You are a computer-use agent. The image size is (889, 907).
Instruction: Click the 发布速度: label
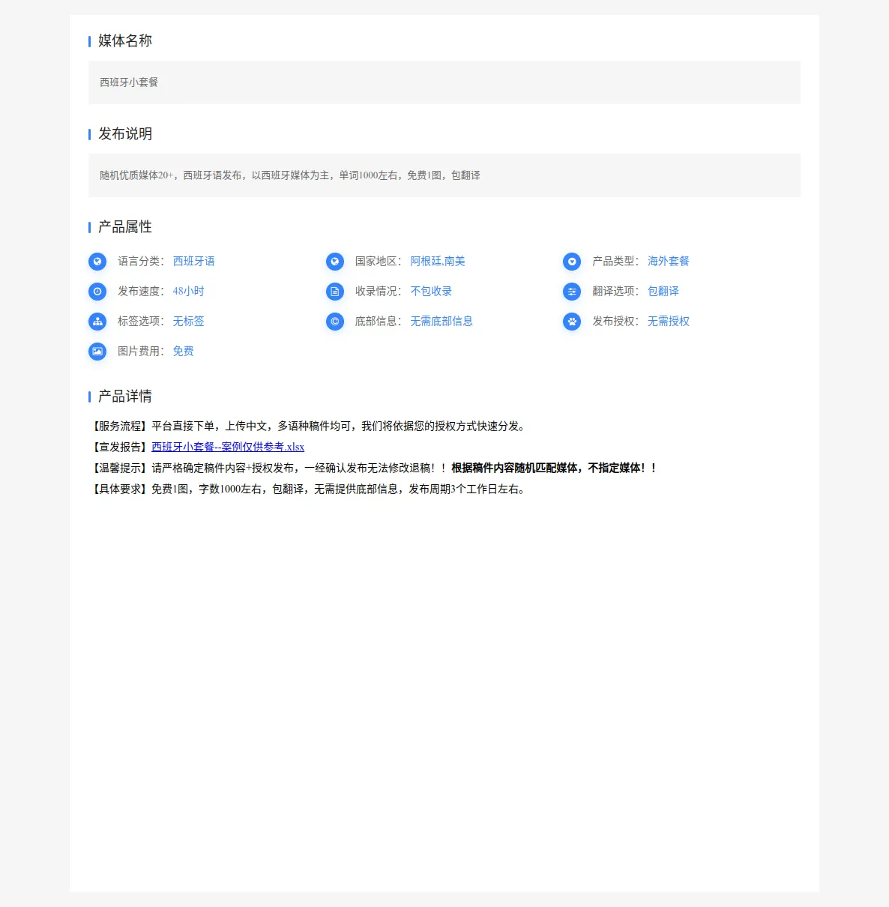click(x=142, y=292)
